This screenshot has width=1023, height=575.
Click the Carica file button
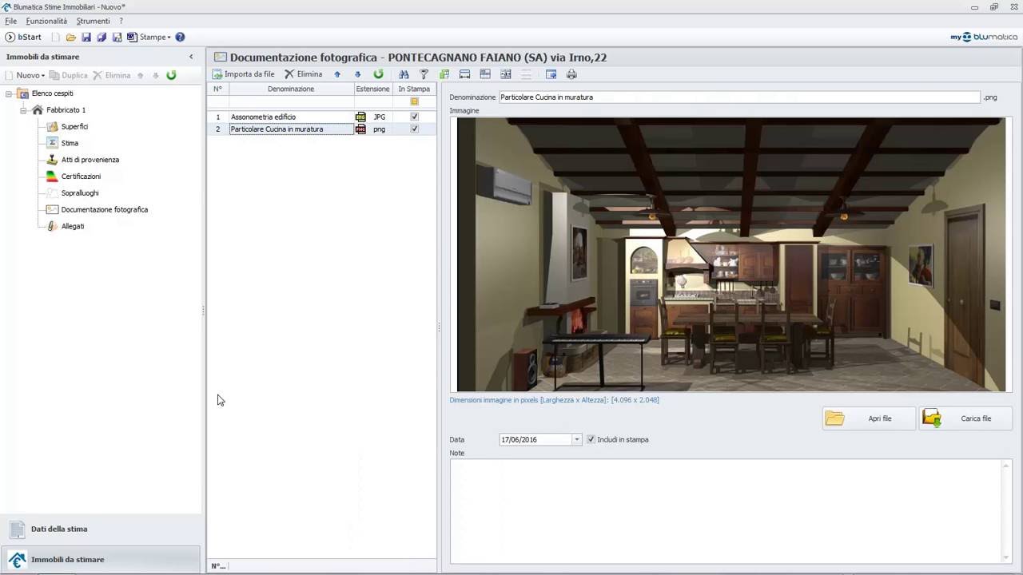(x=965, y=418)
